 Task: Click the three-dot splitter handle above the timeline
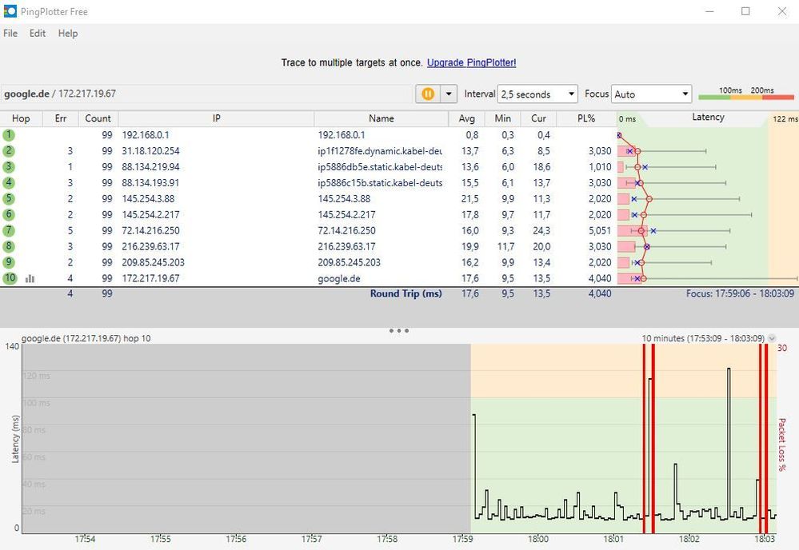tap(399, 330)
